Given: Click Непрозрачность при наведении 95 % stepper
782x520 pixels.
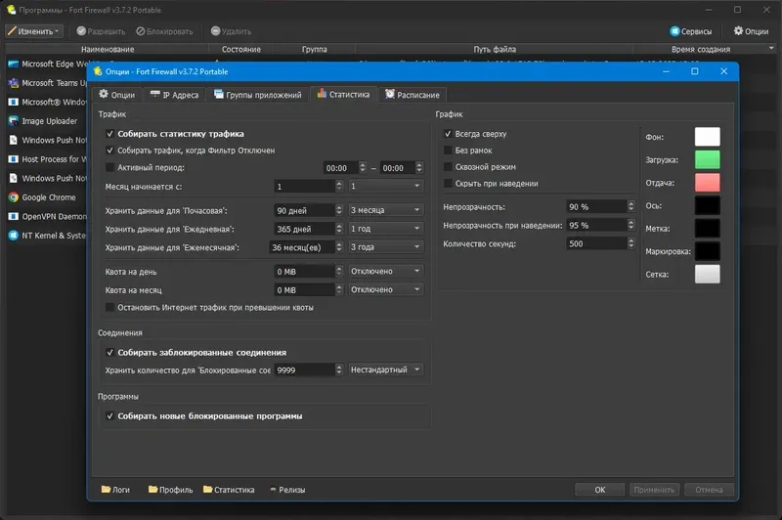Looking at the screenshot, I should (630, 225).
